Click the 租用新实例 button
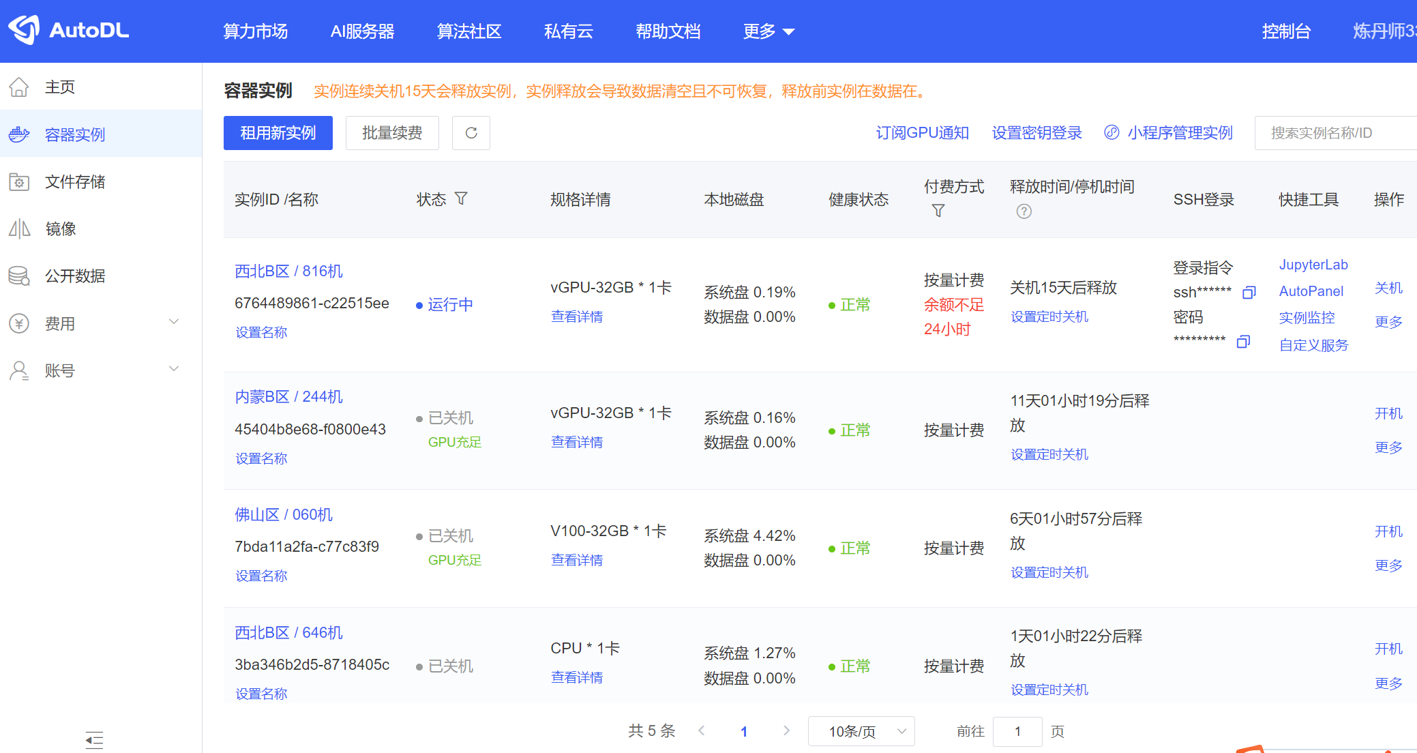The height and width of the screenshot is (753, 1417). (x=278, y=133)
